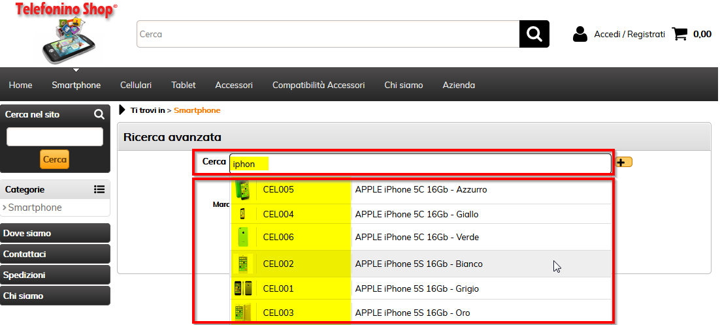Click the Ricerca avanzata heading
The image size is (720, 325).
pyautogui.click(x=172, y=136)
